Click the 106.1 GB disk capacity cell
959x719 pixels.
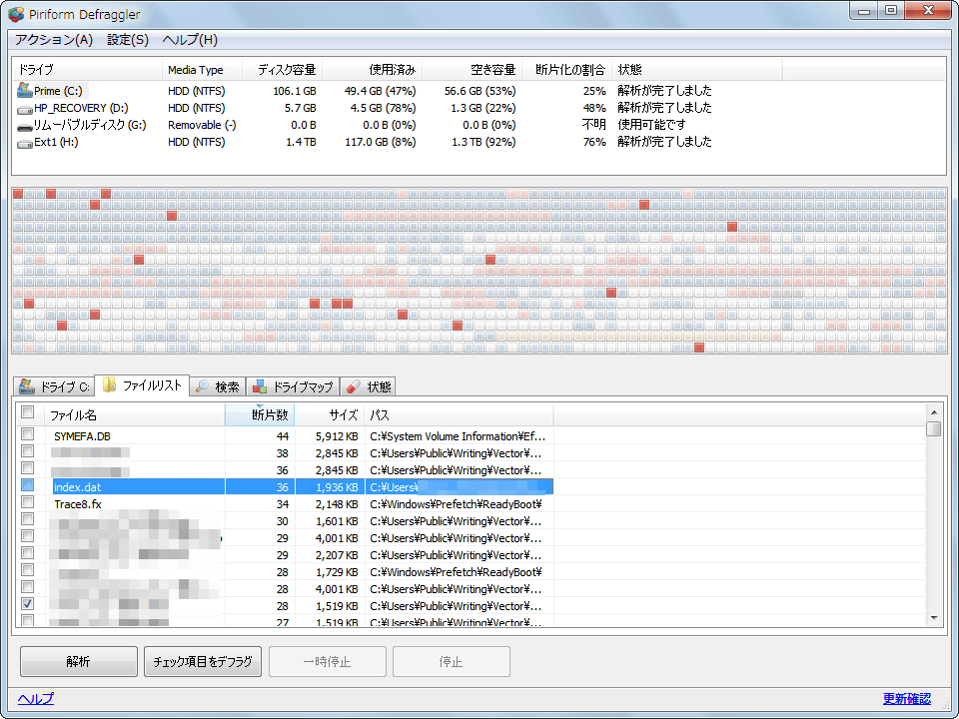295,91
